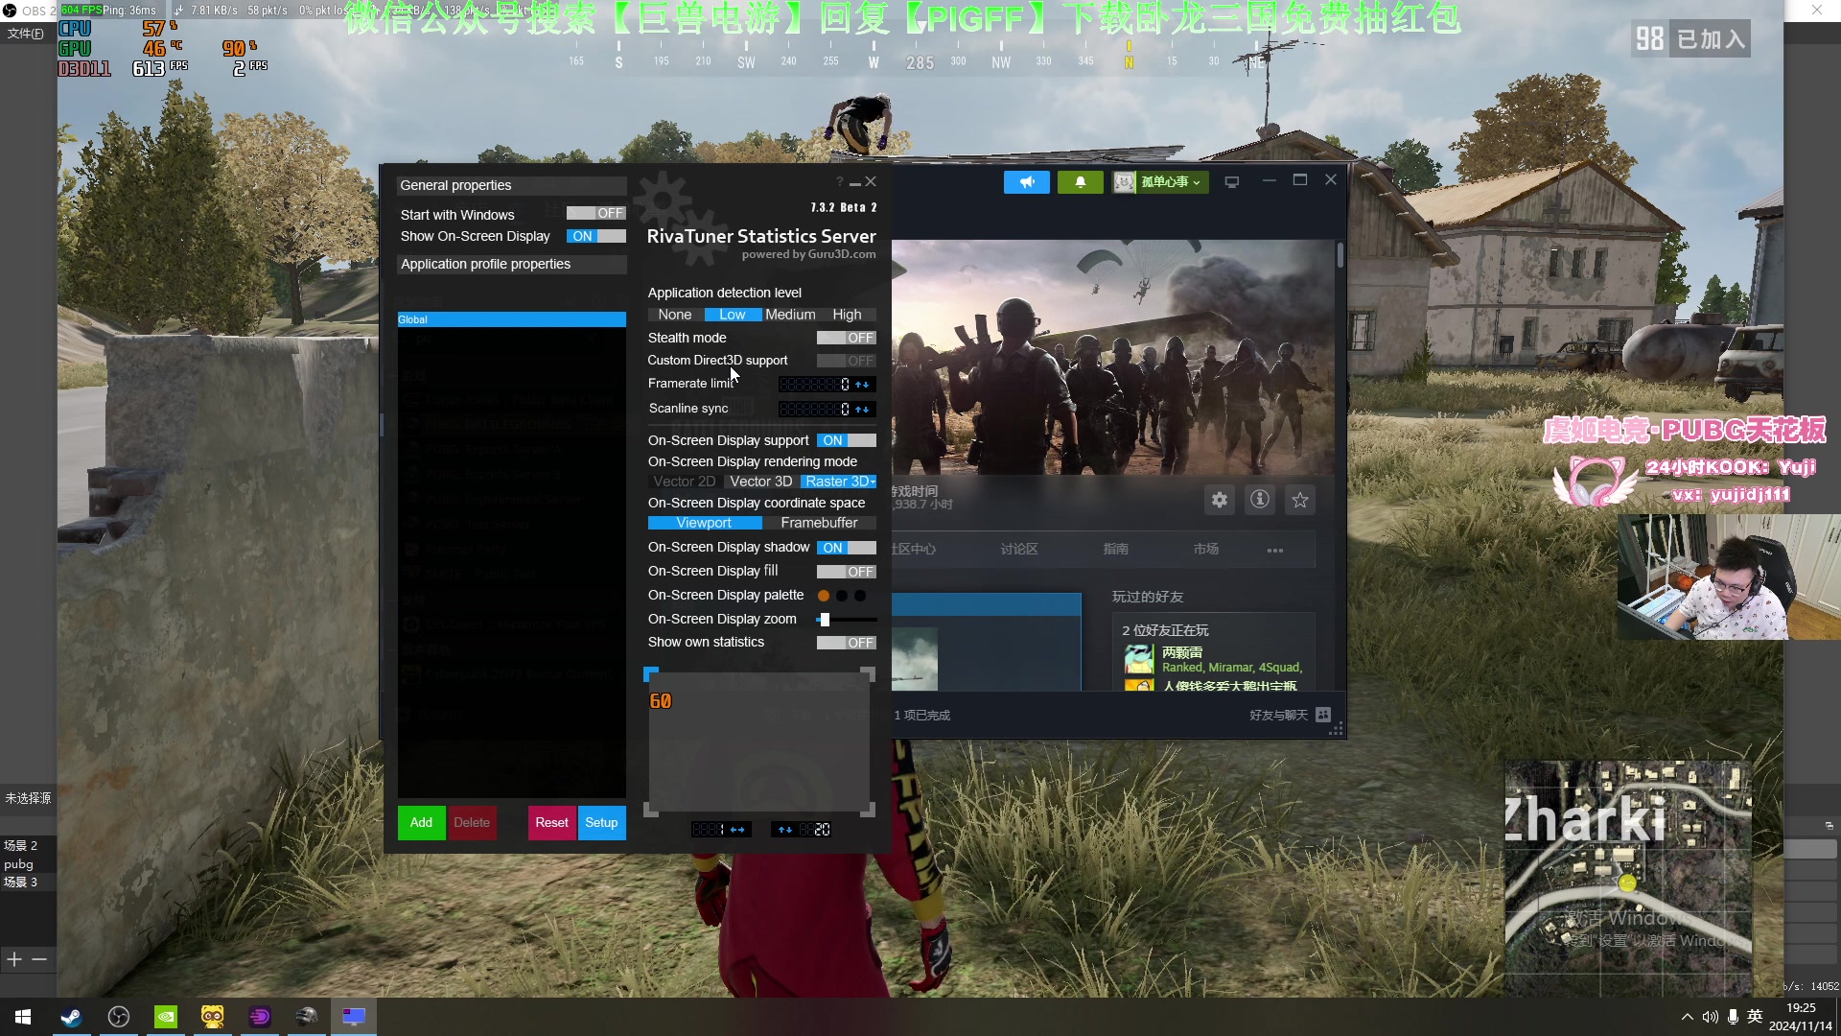Open NVIDIA app from the taskbar
Viewport: 1841px width, 1036px height.
(x=166, y=1017)
